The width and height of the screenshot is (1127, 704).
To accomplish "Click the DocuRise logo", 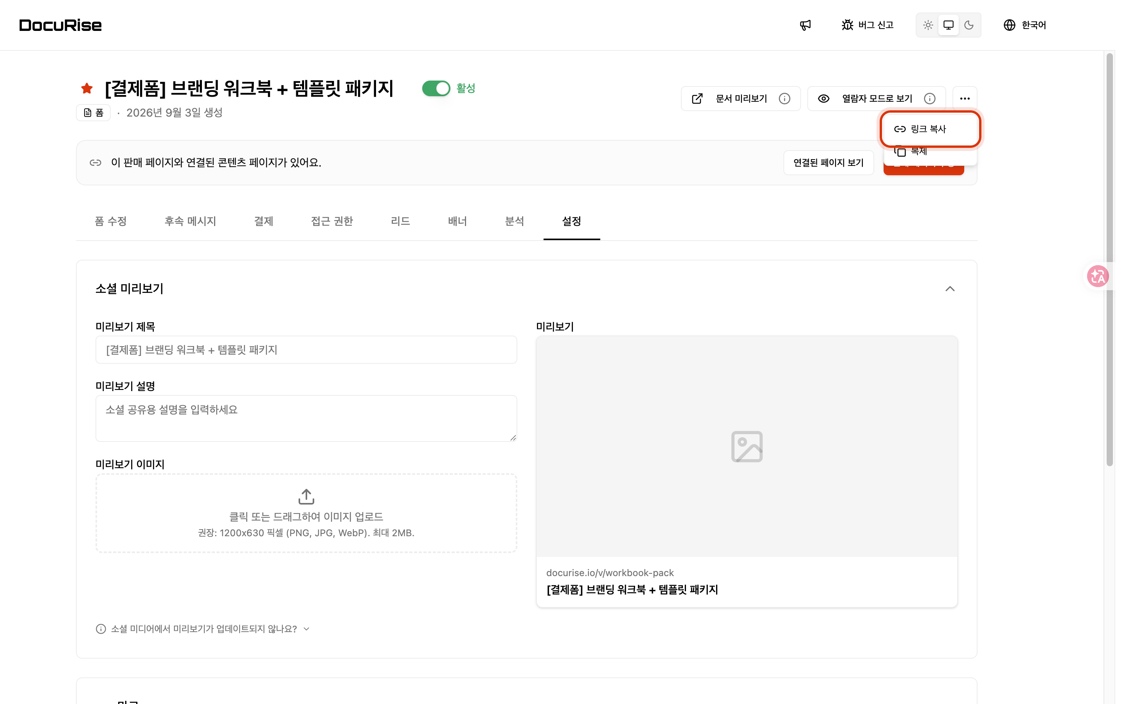I will [x=61, y=25].
